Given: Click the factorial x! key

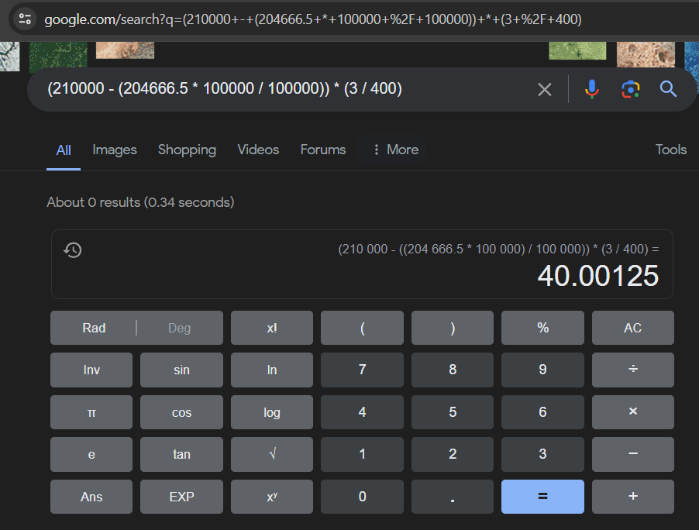Looking at the screenshot, I should [272, 328].
